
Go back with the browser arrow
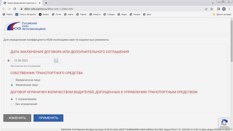4,9
